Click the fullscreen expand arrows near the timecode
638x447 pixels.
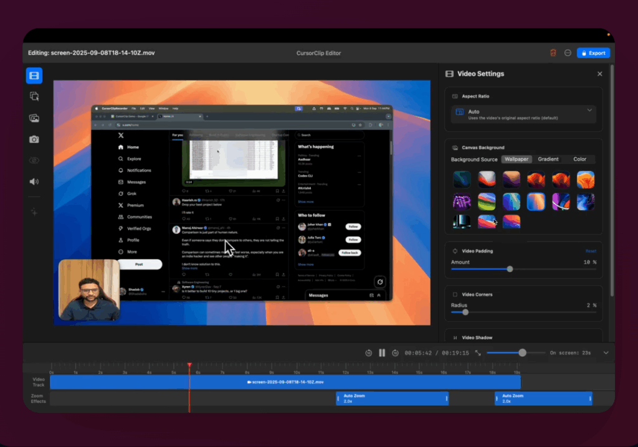click(x=477, y=352)
